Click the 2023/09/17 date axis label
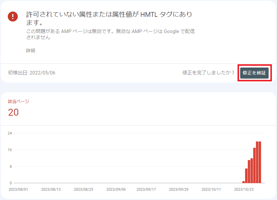This screenshot has height=200, width=277. click(x=146, y=189)
